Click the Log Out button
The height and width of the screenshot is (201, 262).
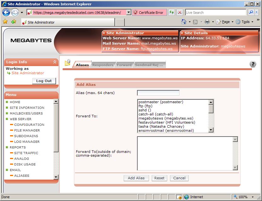click(44, 81)
